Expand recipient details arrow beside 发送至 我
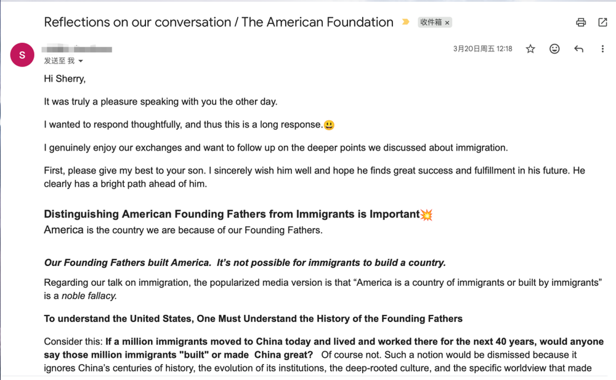This screenshot has width=616, height=380. pos(81,61)
